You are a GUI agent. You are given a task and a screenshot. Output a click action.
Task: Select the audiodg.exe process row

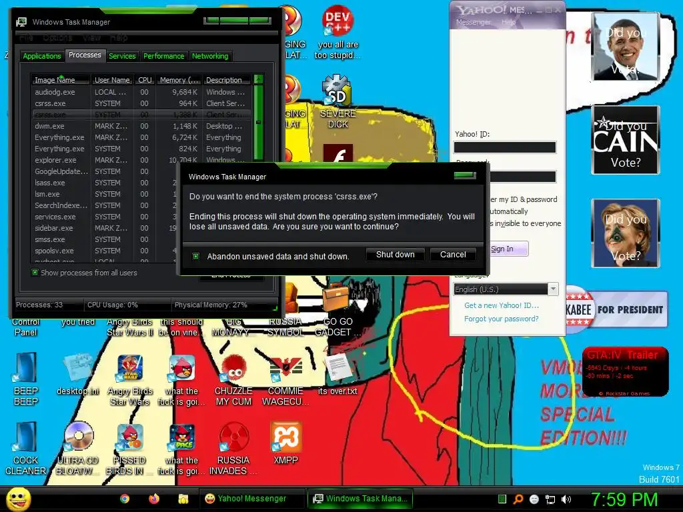pyautogui.click(x=142, y=92)
